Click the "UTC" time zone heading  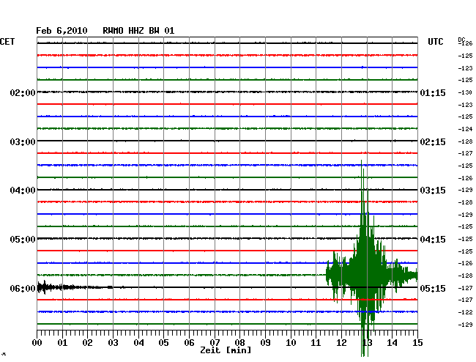[x=435, y=42]
